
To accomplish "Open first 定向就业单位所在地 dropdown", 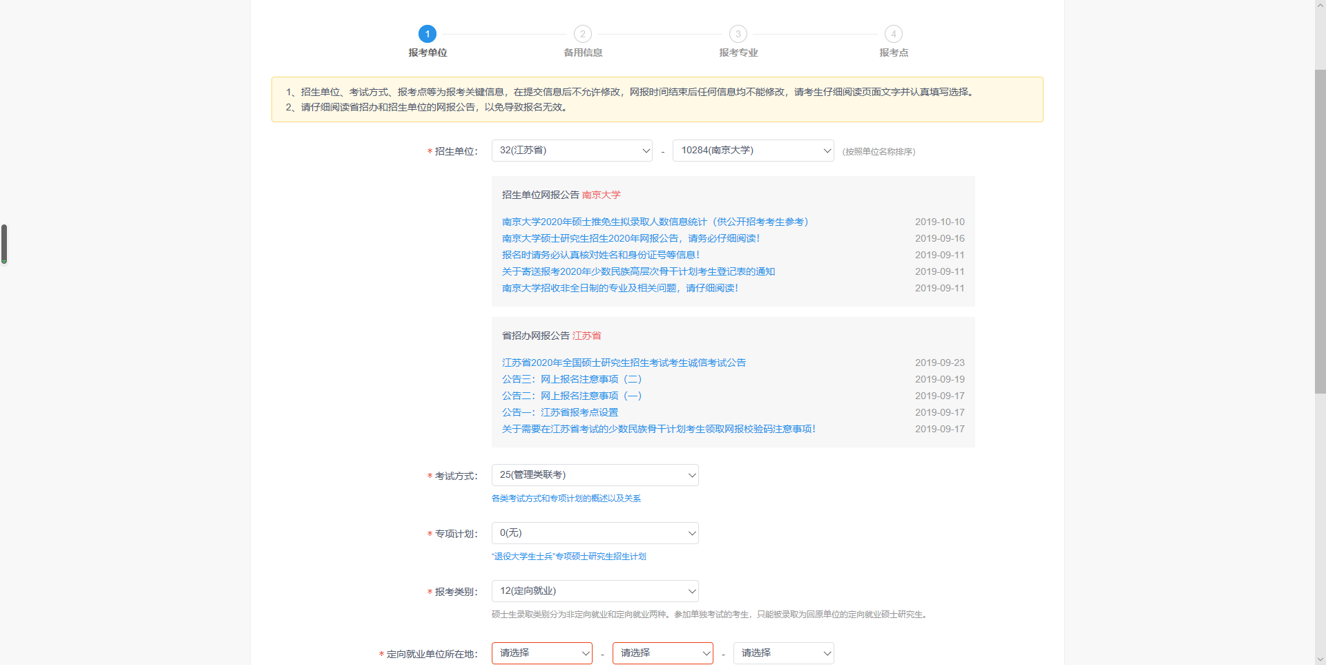I will click(x=541, y=653).
